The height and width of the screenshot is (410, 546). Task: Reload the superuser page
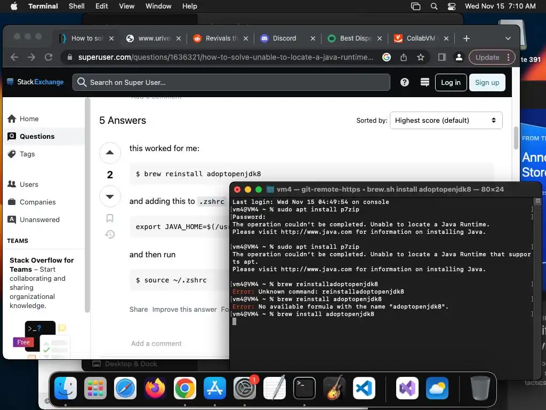pos(49,57)
